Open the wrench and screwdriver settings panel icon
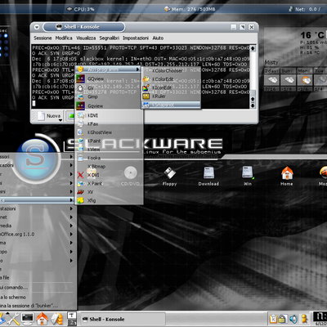327x327 pixels. pos(13,319)
